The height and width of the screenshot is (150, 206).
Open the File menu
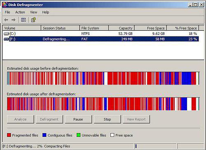[x=7, y=12]
